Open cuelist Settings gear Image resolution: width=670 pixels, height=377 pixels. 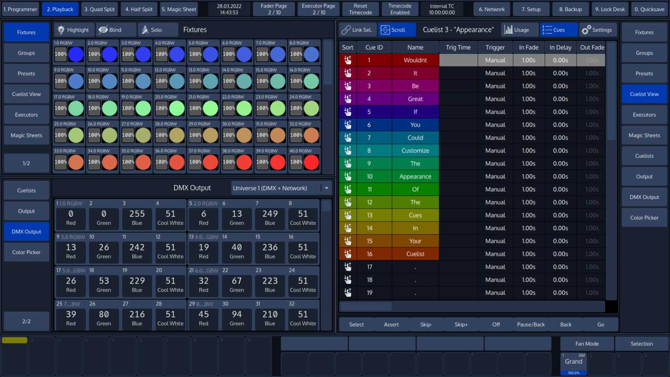click(586, 30)
